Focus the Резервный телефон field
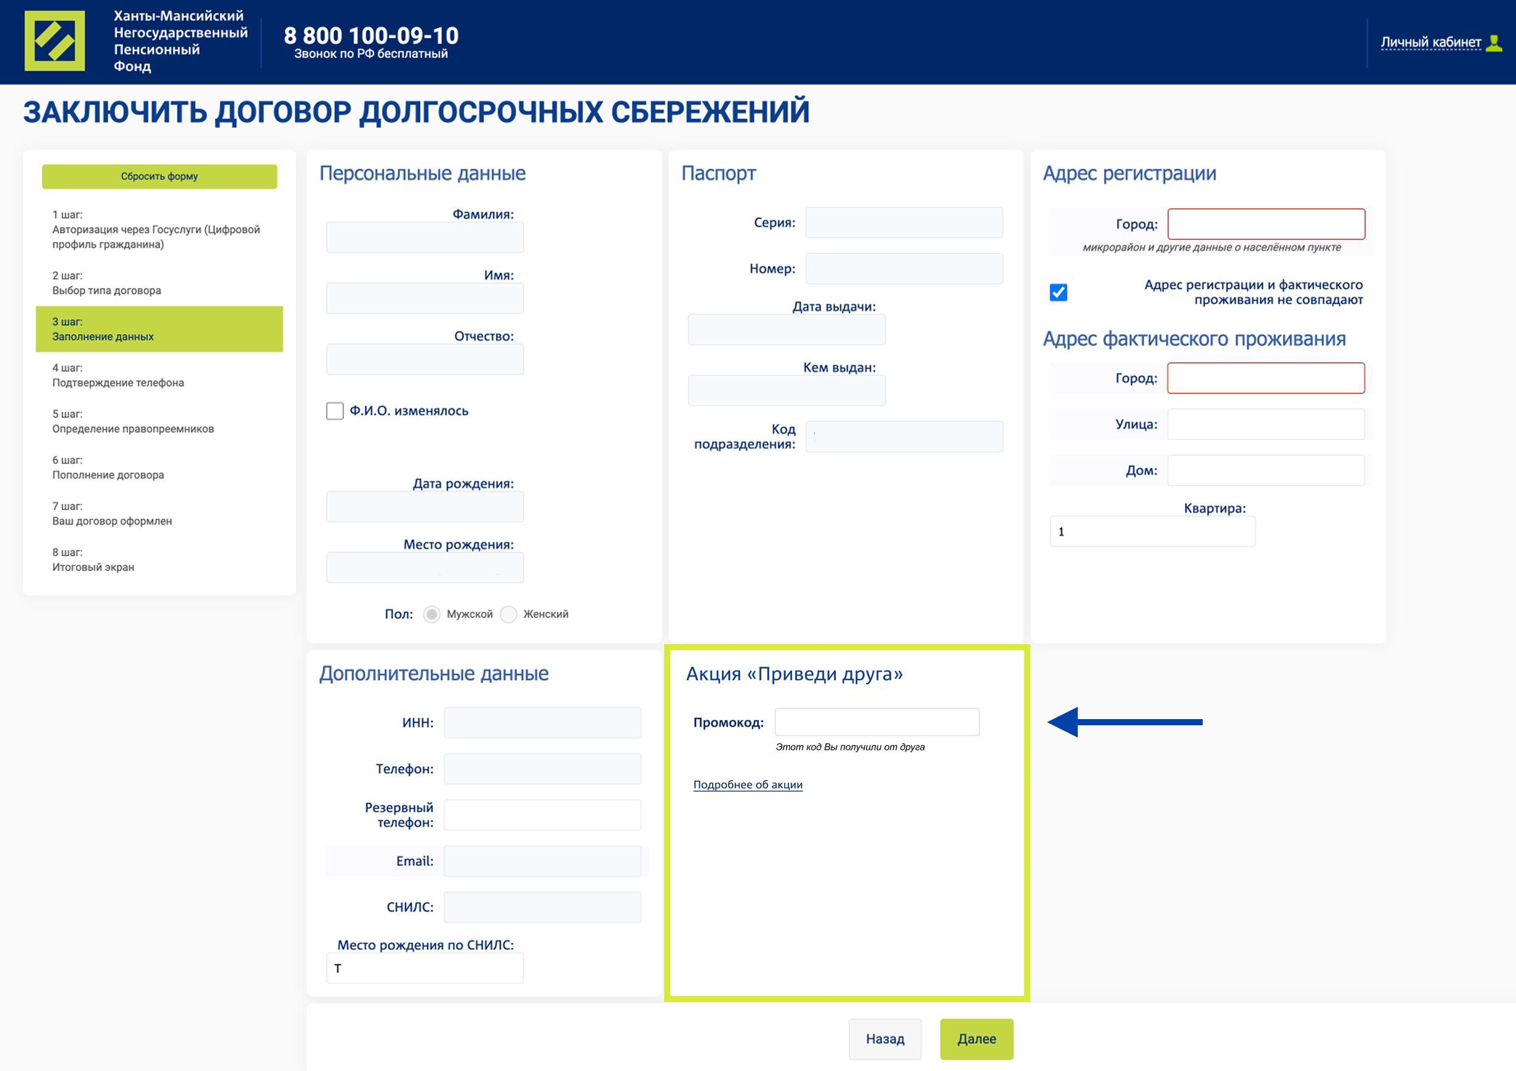This screenshot has height=1071, width=1516. point(542,815)
